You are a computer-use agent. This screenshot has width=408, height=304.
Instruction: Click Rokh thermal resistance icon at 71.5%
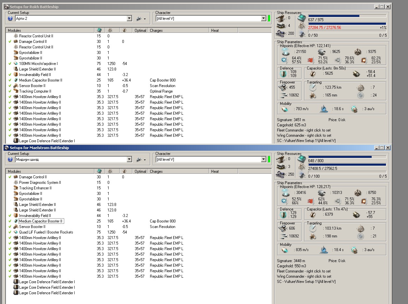point(310,60)
